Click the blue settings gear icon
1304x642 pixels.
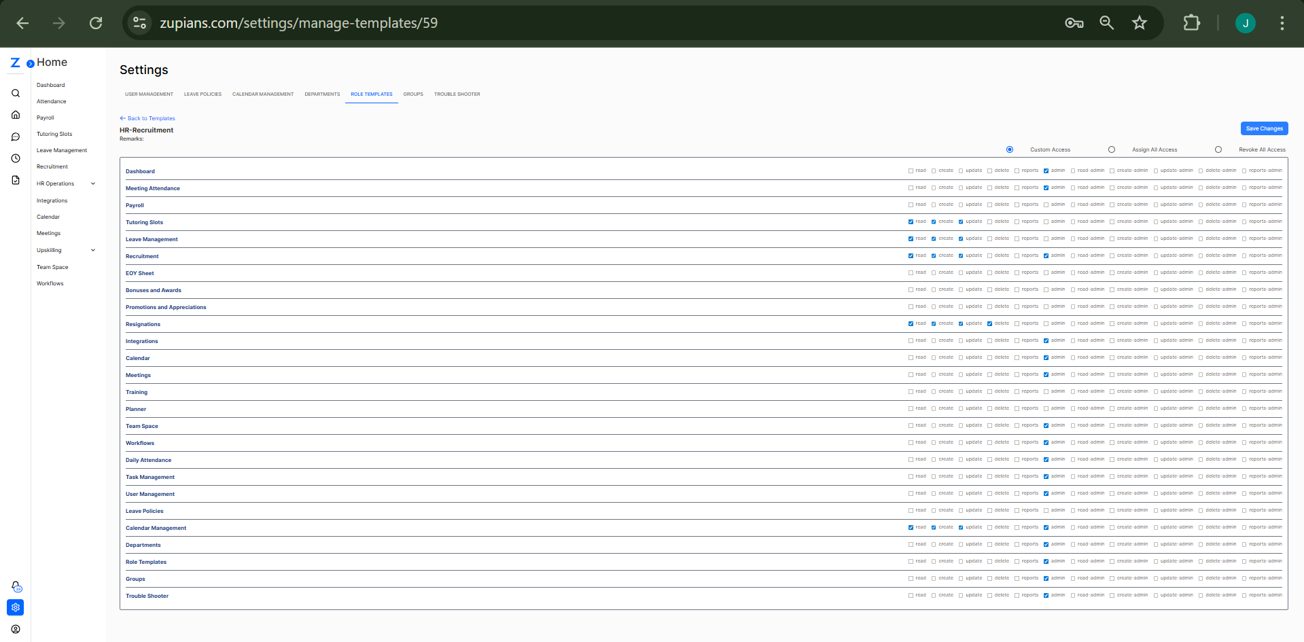tap(16, 607)
